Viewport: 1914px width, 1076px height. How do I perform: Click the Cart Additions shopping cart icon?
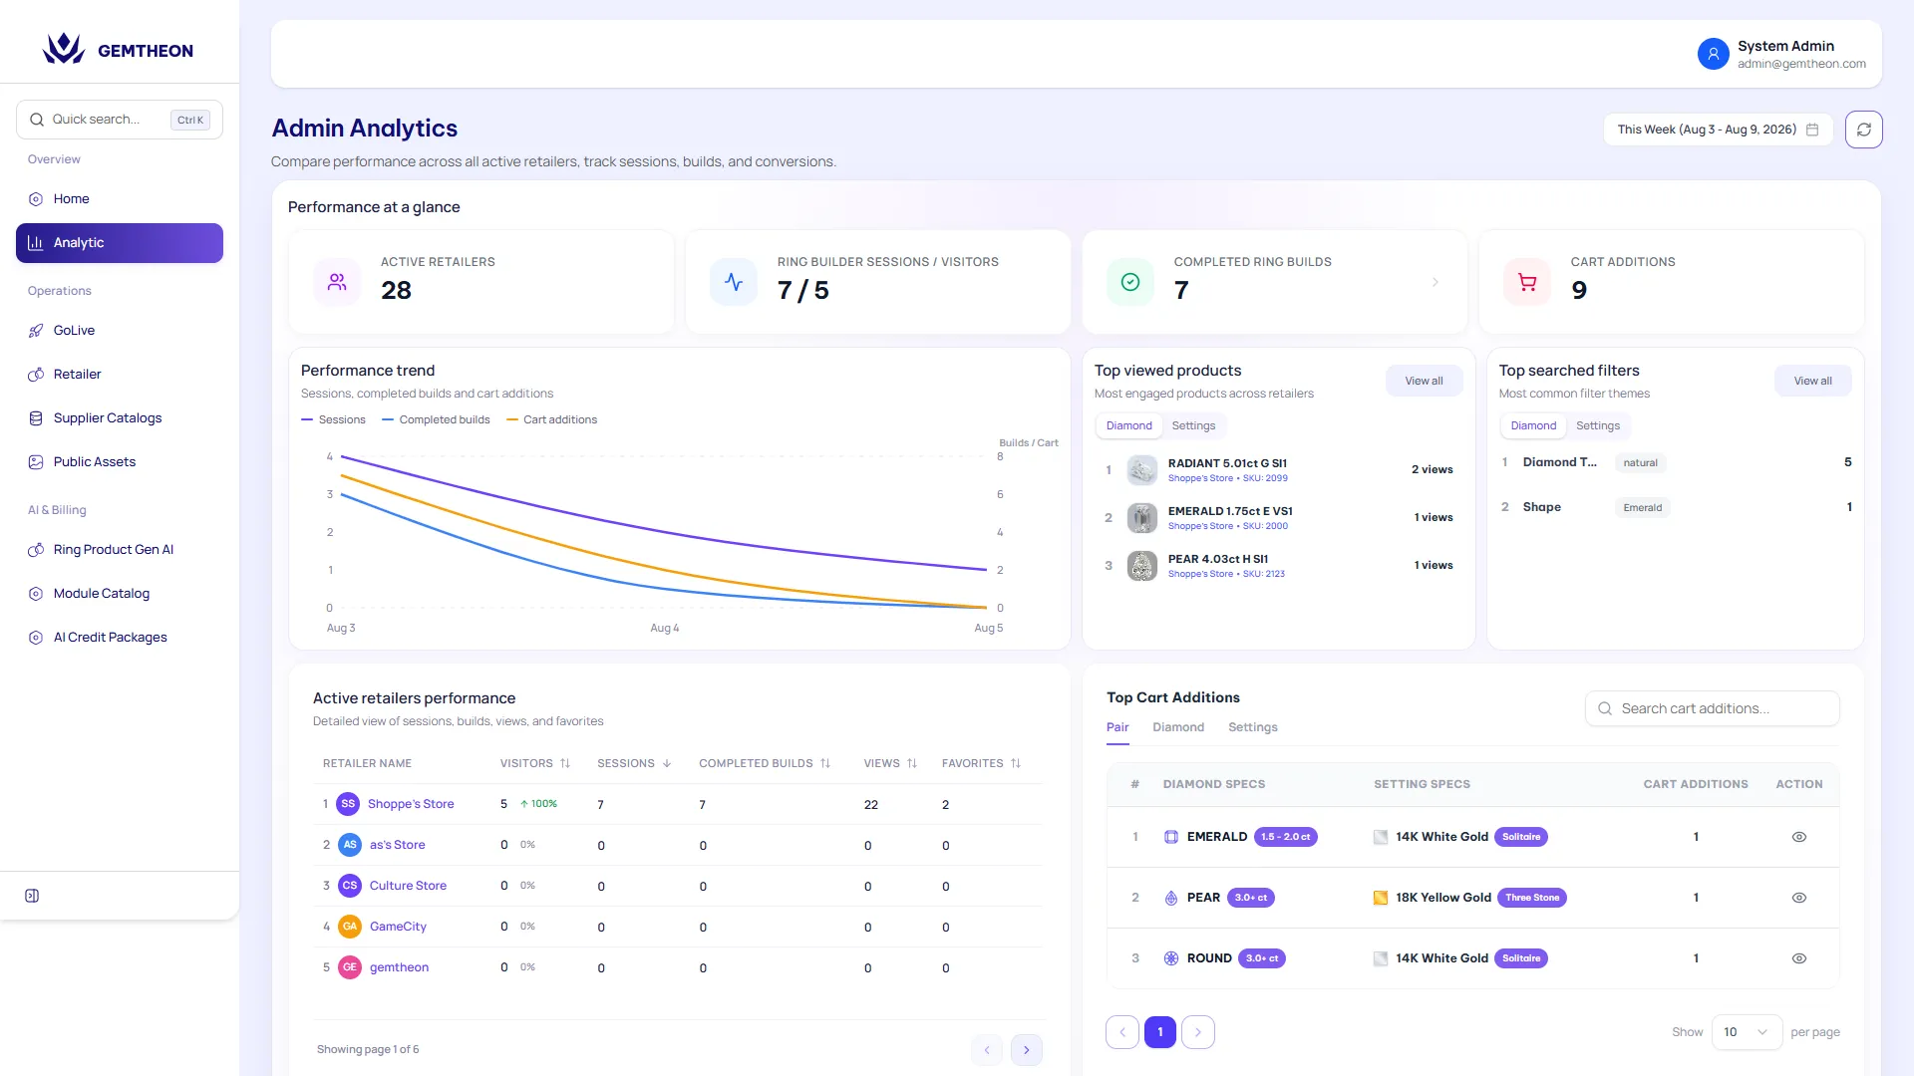click(x=1527, y=282)
